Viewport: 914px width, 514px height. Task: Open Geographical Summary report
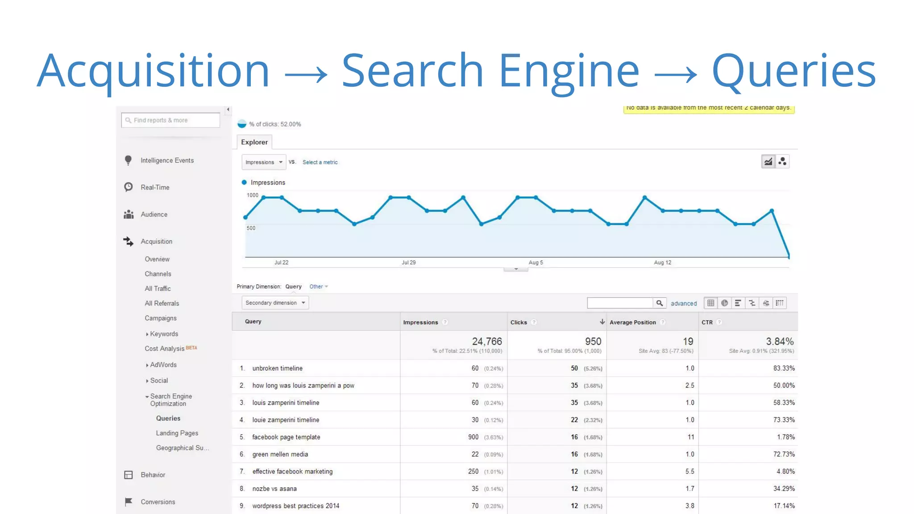click(x=183, y=448)
